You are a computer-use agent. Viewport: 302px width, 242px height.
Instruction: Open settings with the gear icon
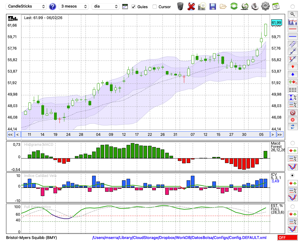pyautogui.click(x=265, y=6)
